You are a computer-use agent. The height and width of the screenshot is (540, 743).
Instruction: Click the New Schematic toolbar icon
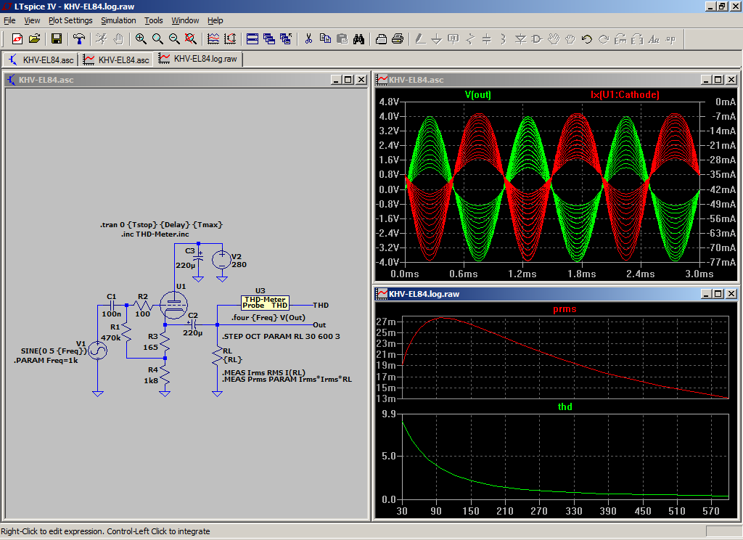tap(17, 39)
